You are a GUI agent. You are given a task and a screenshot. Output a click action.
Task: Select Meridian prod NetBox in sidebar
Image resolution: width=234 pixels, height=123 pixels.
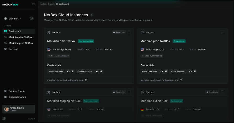click(x=21, y=43)
